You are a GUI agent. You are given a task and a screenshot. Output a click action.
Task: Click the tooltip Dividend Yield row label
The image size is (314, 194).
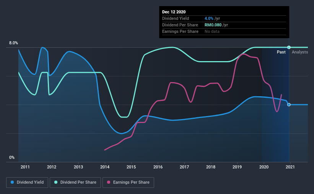coord(176,19)
